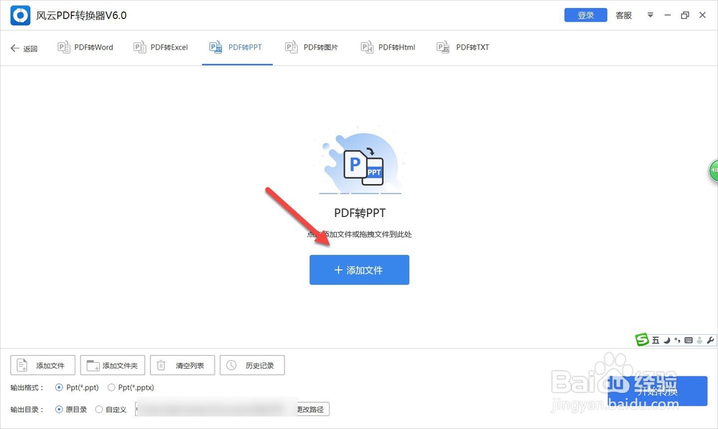Click the 风云PDF转换器 app logo
Viewport: 718px width, 429px height.
point(20,16)
